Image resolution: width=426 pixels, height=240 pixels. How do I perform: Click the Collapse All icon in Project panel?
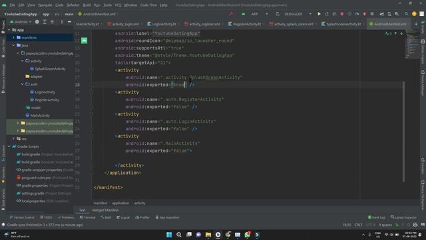tap(52, 22)
